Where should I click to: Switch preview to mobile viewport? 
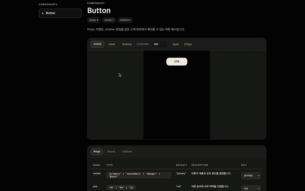tap(97, 44)
